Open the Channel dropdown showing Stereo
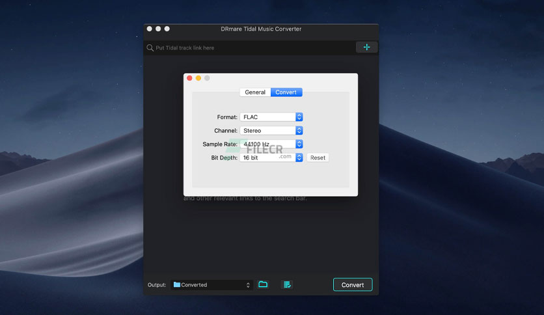The width and height of the screenshot is (544, 315). click(x=271, y=130)
